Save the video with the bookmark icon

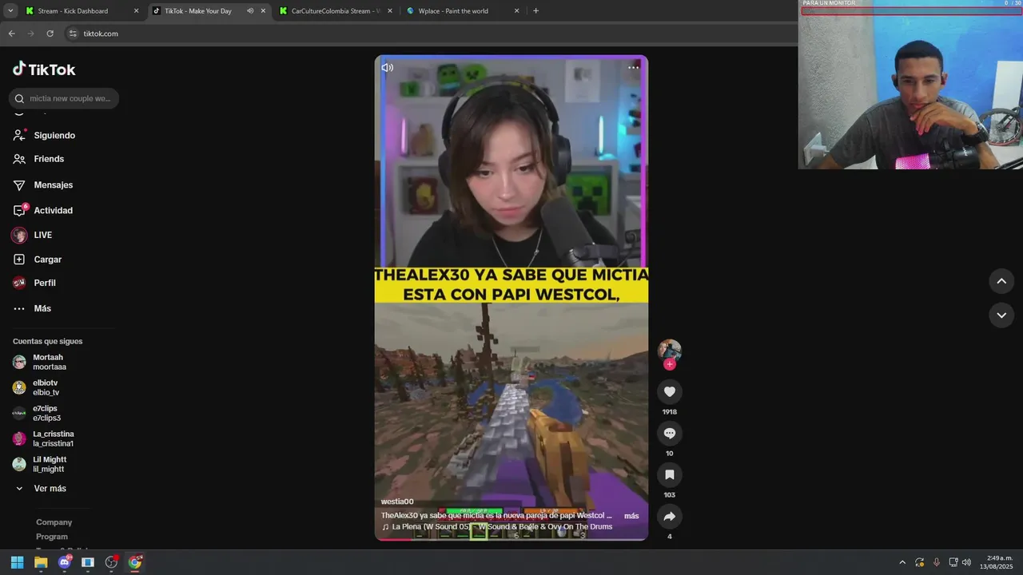pyautogui.click(x=670, y=474)
